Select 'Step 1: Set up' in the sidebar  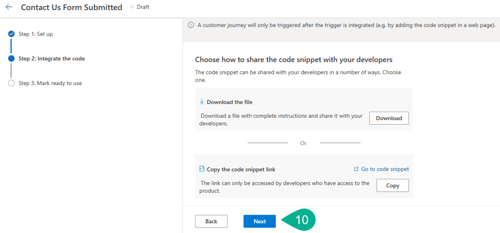(36, 34)
